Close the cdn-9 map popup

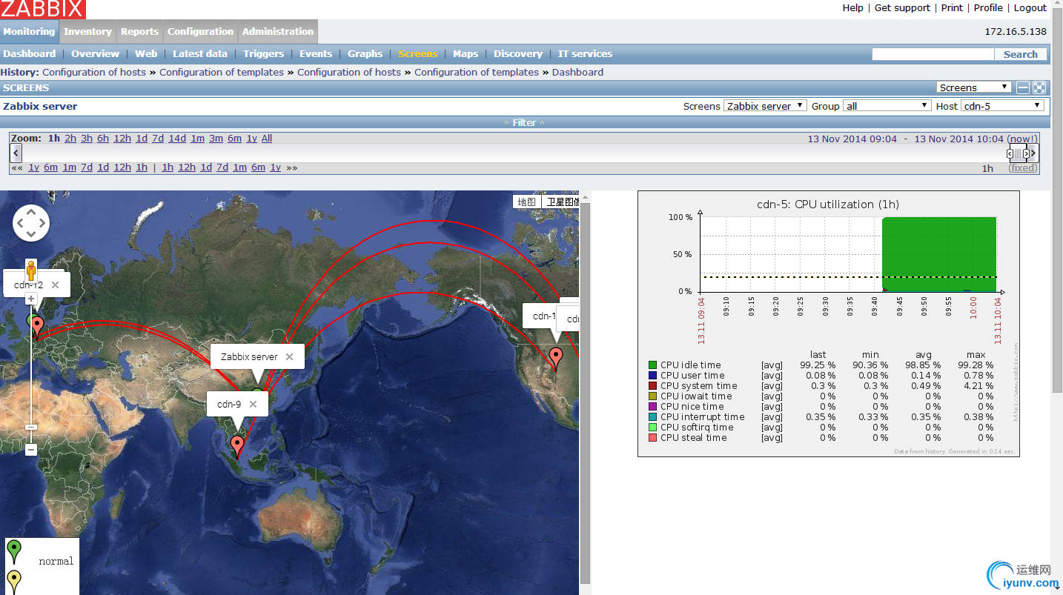253,404
